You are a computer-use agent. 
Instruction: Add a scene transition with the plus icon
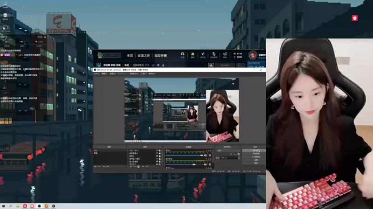click(x=231, y=154)
